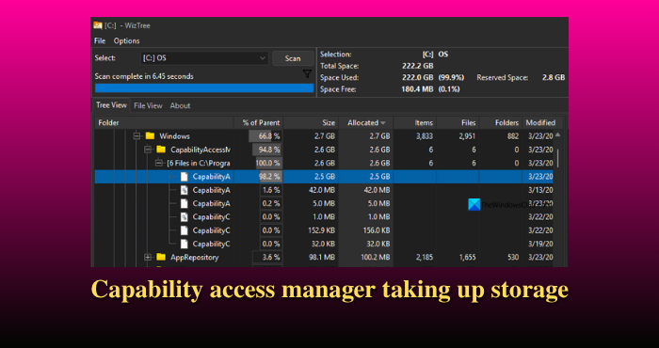Click the Space Used 222.0 GB value
659x348 pixels.
tap(417, 78)
